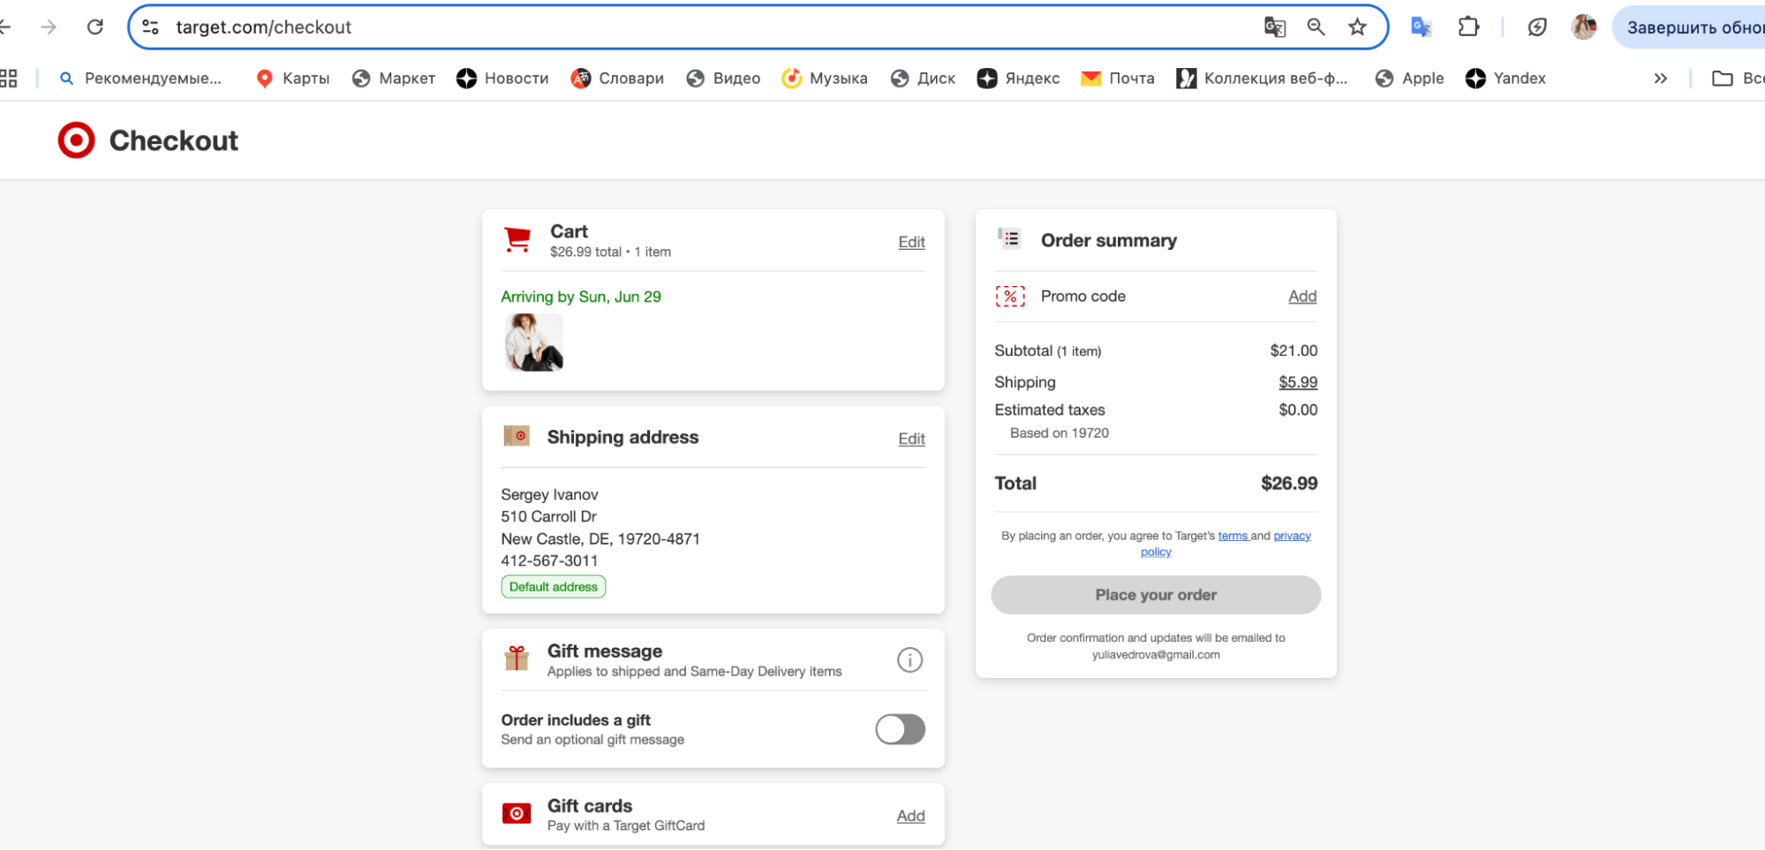Open site information button beside the URL
This screenshot has width=1765, height=850.
(151, 27)
